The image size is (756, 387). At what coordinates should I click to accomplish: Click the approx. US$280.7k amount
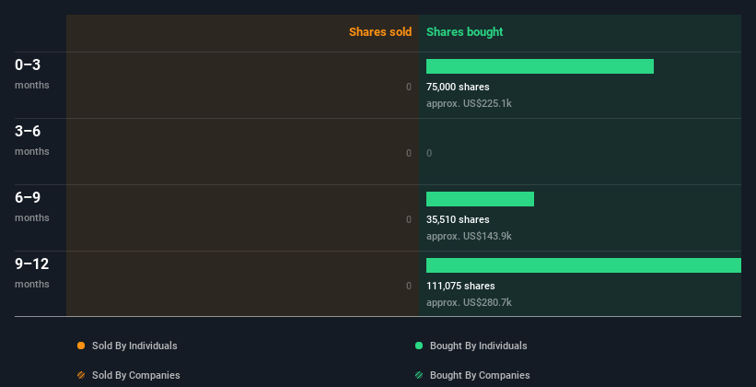(x=469, y=302)
